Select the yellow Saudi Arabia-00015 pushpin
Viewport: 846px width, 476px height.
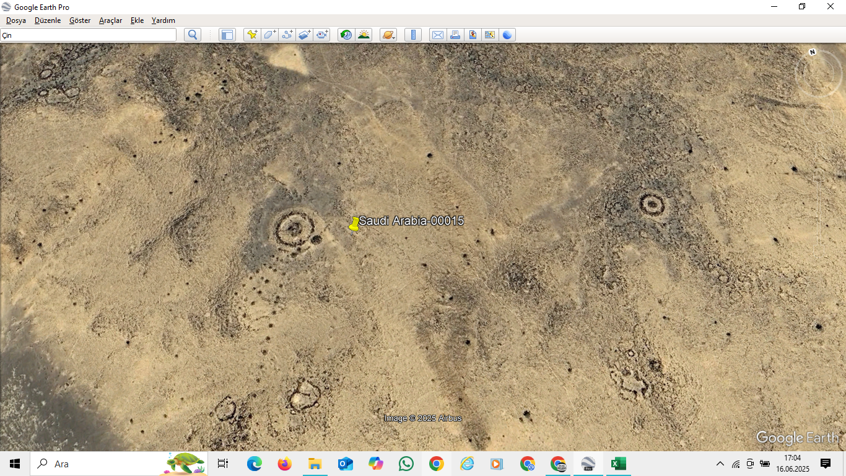click(354, 224)
